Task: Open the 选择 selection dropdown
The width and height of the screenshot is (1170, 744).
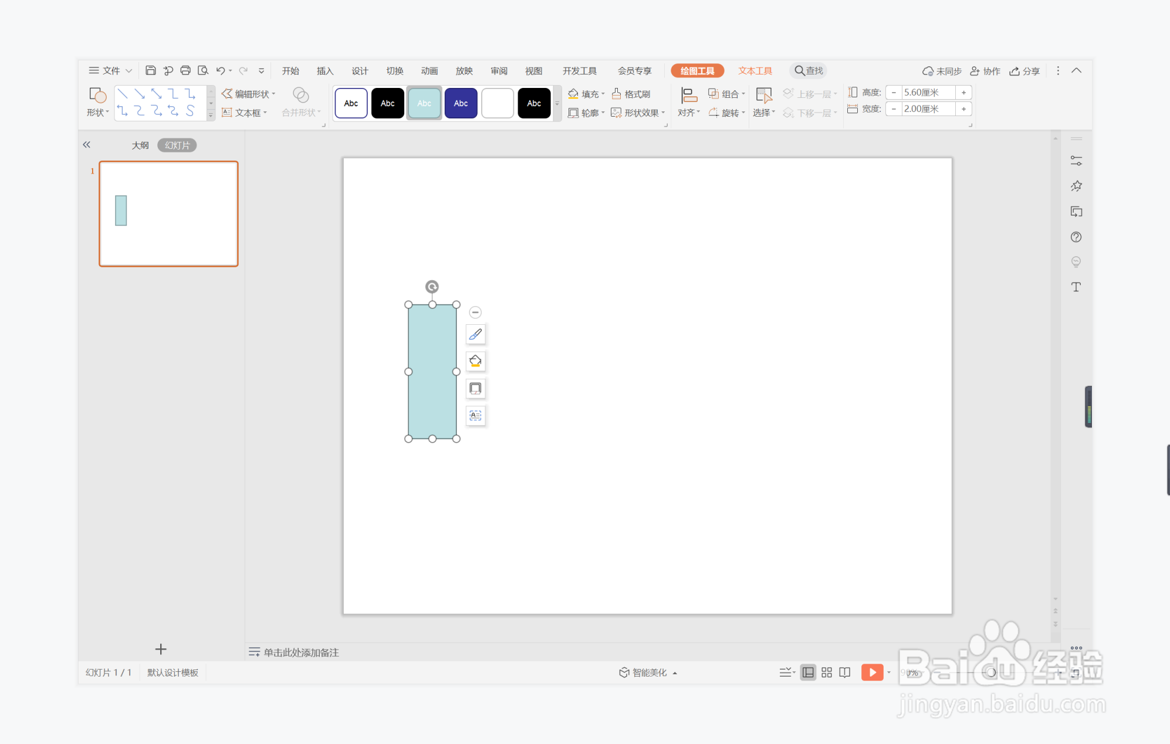Action: [764, 103]
